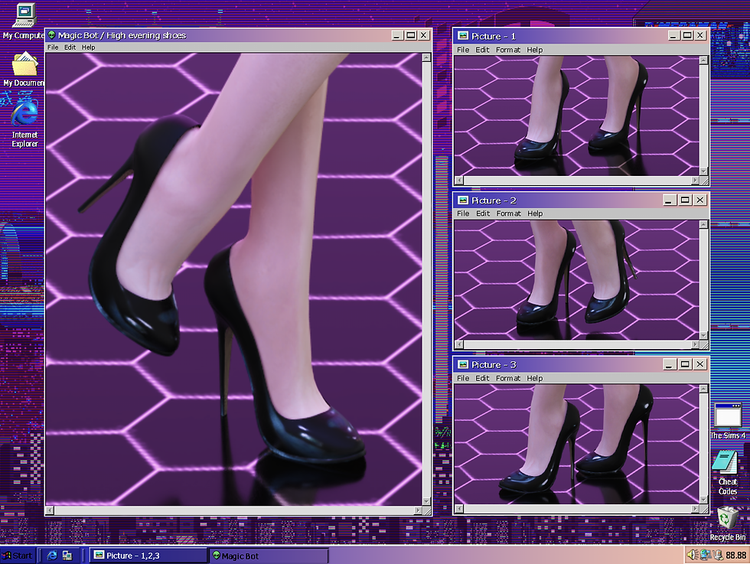Viewport: 750px width, 564px height.
Task: Open Format menu in Picture - 1
Action: 508,50
